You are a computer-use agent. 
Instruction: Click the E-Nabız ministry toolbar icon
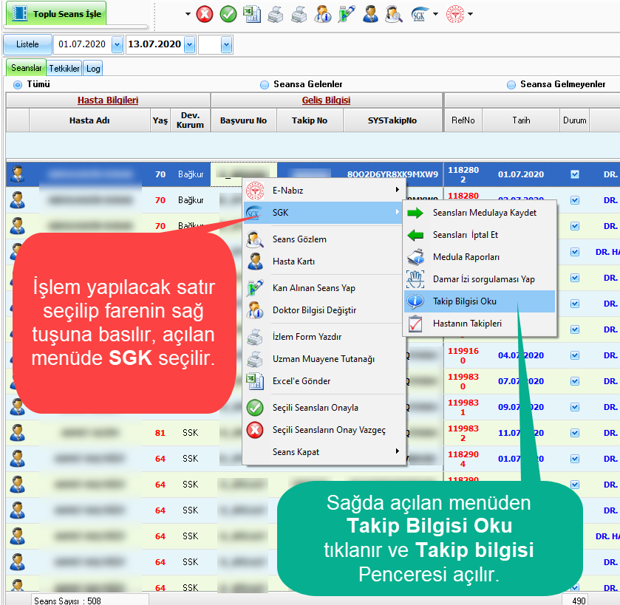pos(455,15)
